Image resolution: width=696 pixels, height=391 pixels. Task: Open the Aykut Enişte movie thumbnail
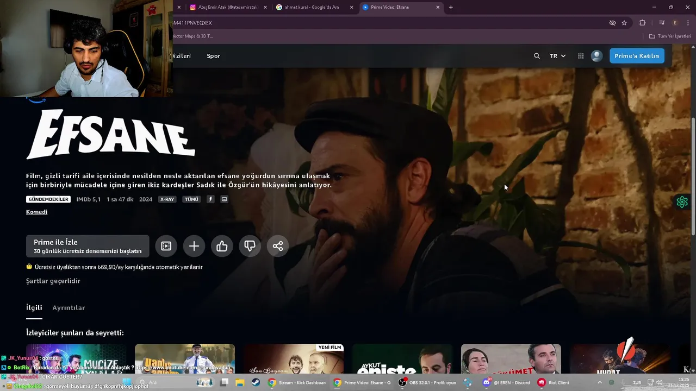tap(402, 359)
